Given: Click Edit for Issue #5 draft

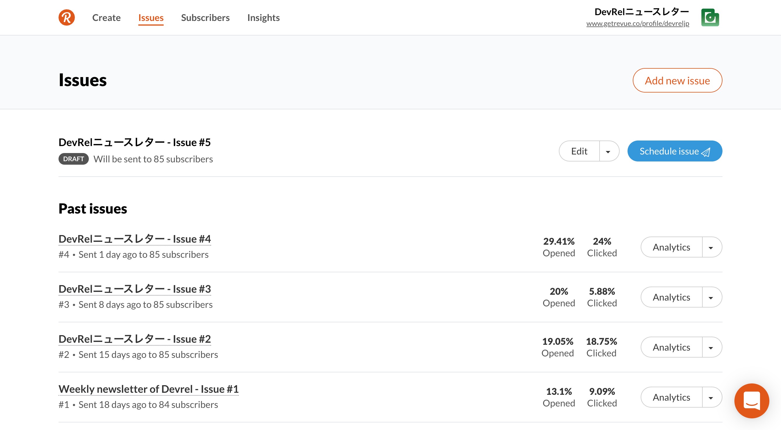Looking at the screenshot, I should [579, 151].
